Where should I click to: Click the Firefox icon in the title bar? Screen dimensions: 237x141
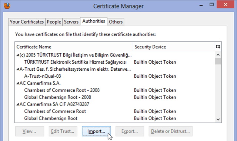click(x=7, y=6)
